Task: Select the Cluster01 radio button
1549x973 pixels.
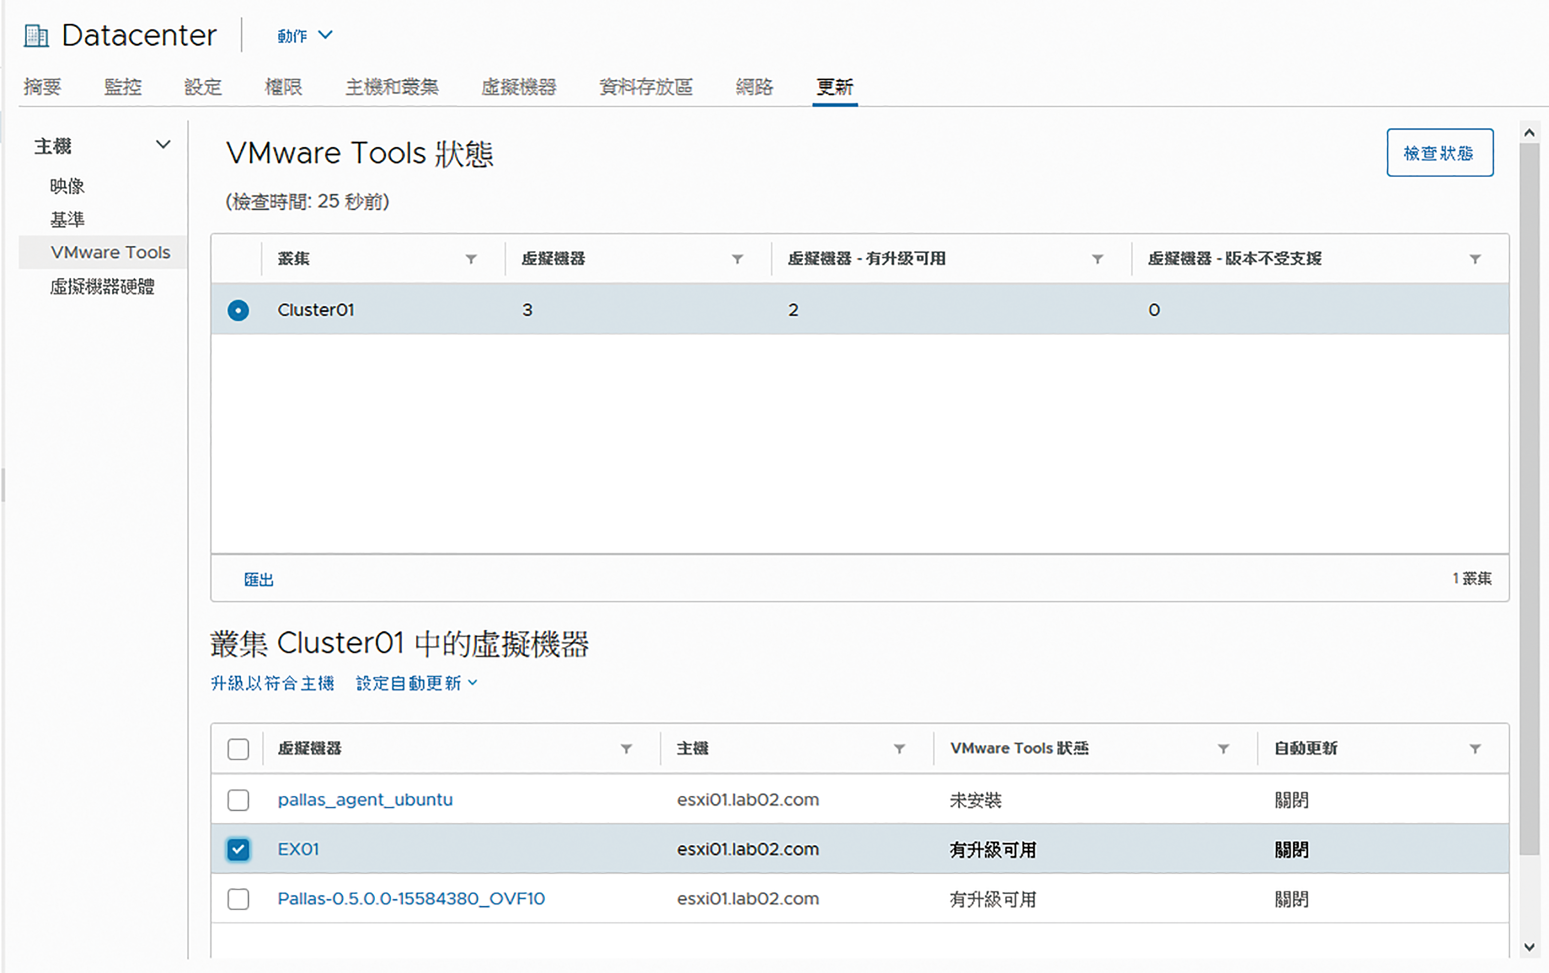Action: pyautogui.click(x=238, y=310)
